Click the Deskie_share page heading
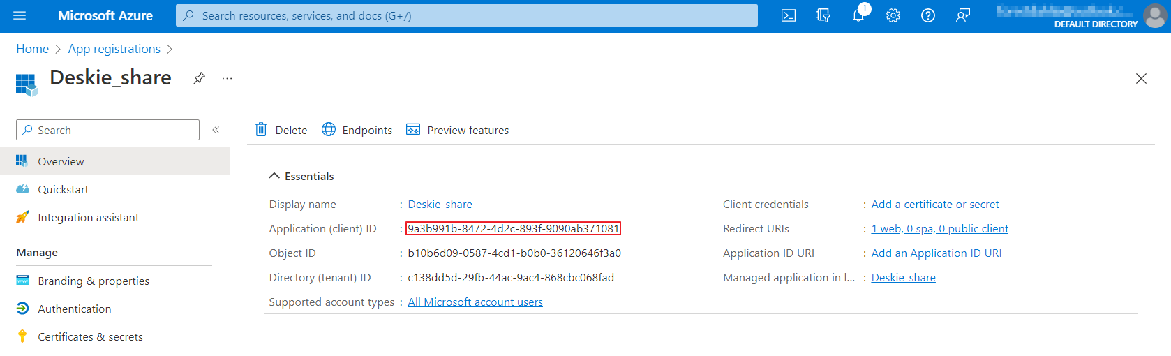The image size is (1171, 356). [x=110, y=77]
